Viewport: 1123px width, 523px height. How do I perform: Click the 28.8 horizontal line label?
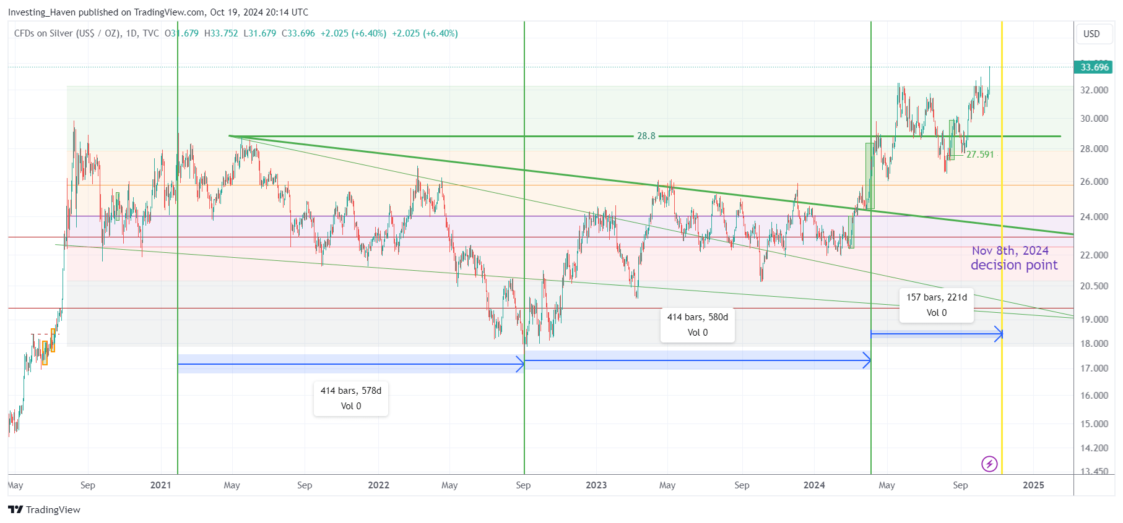coord(646,136)
